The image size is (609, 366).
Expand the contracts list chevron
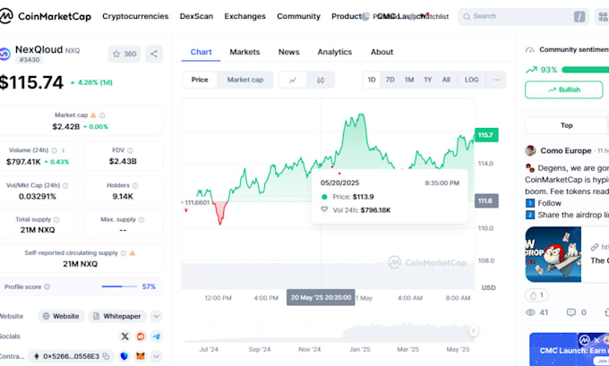tap(157, 356)
